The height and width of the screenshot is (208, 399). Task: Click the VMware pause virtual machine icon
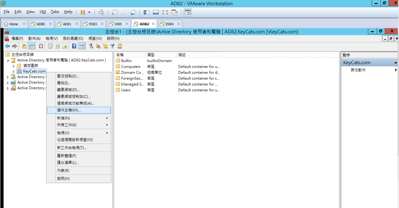click(x=83, y=12)
